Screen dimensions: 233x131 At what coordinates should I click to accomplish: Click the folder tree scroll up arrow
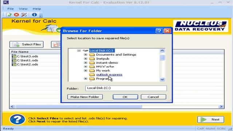[x=162, y=51]
